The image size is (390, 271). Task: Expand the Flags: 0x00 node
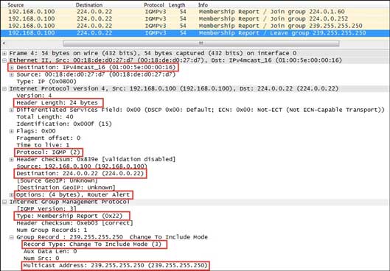click(12, 131)
